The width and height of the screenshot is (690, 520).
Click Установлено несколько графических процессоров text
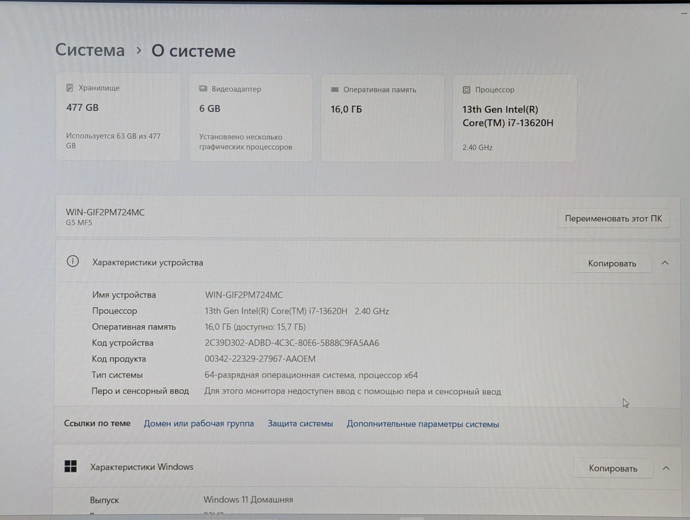(246, 142)
